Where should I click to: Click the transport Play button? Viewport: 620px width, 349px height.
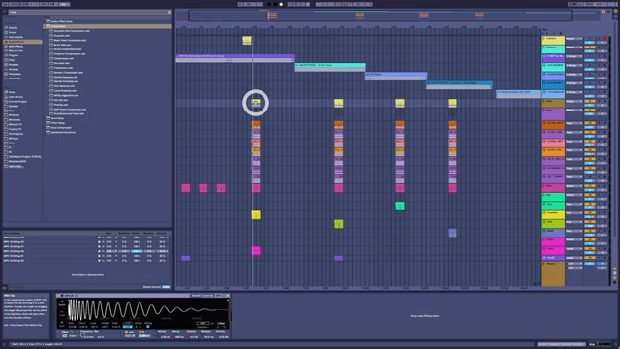pyautogui.click(x=269, y=4)
